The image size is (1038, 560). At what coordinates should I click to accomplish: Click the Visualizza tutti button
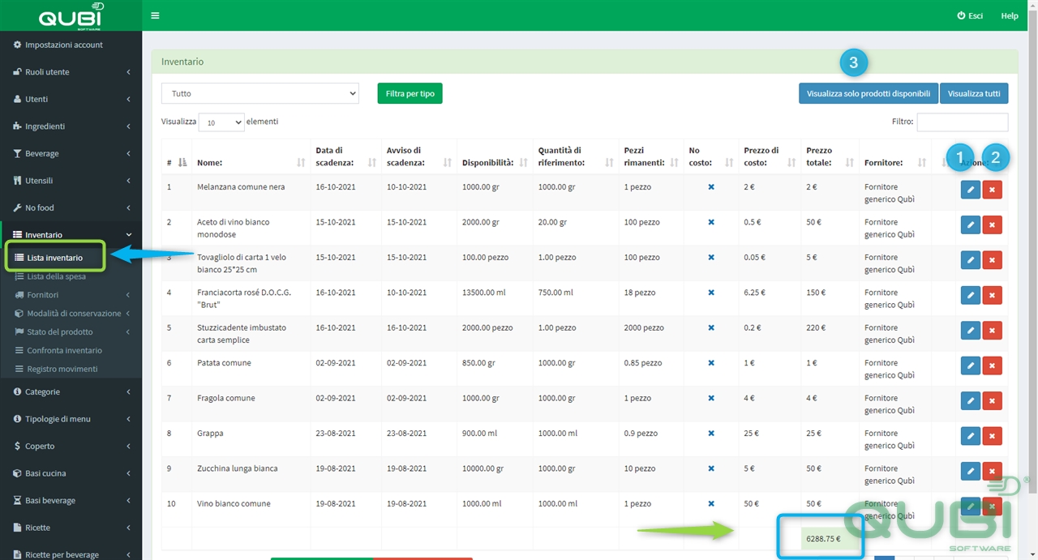coord(974,93)
